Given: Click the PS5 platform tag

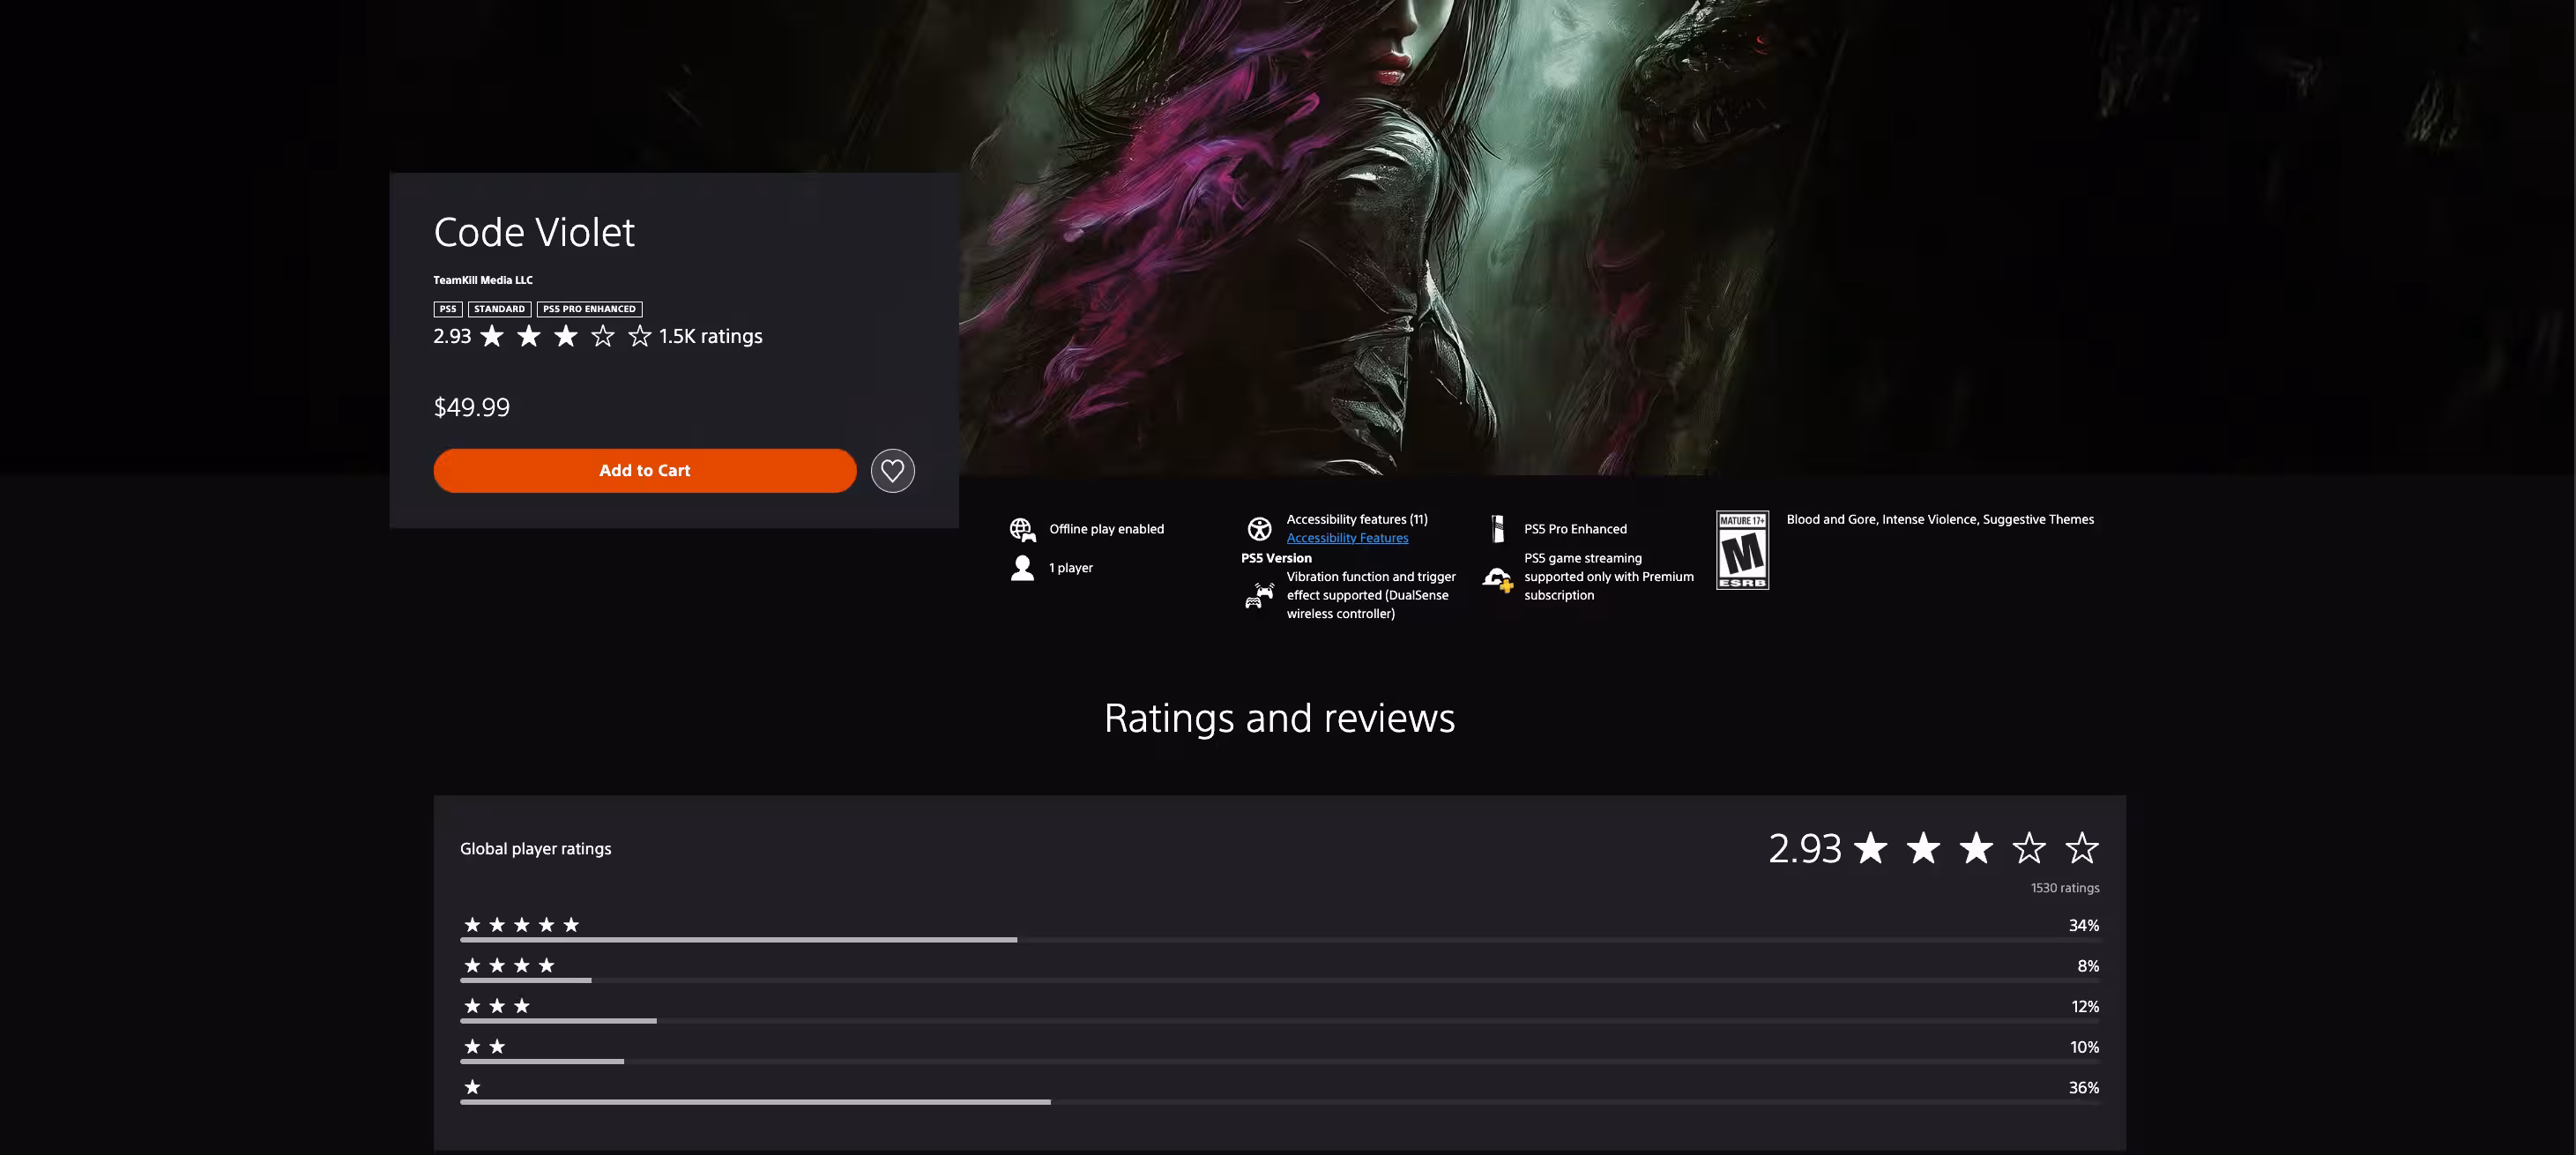Looking at the screenshot, I should coord(447,309).
